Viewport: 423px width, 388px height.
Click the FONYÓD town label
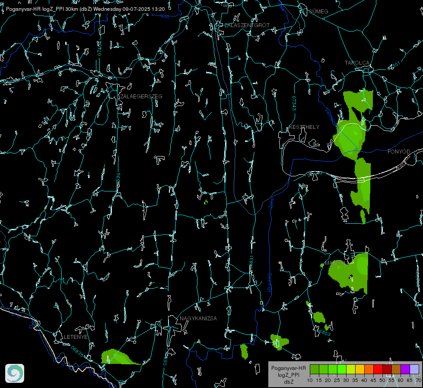(399, 152)
